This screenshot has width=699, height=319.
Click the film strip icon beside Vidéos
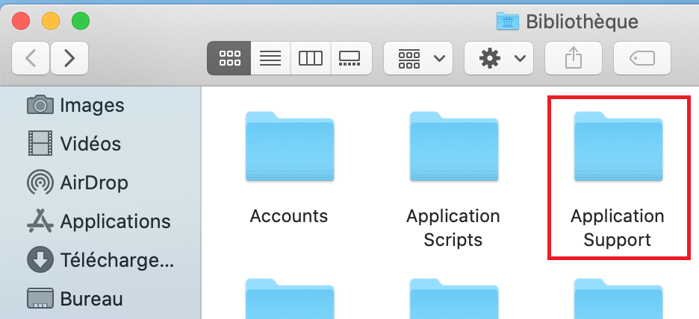tap(40, 143)
